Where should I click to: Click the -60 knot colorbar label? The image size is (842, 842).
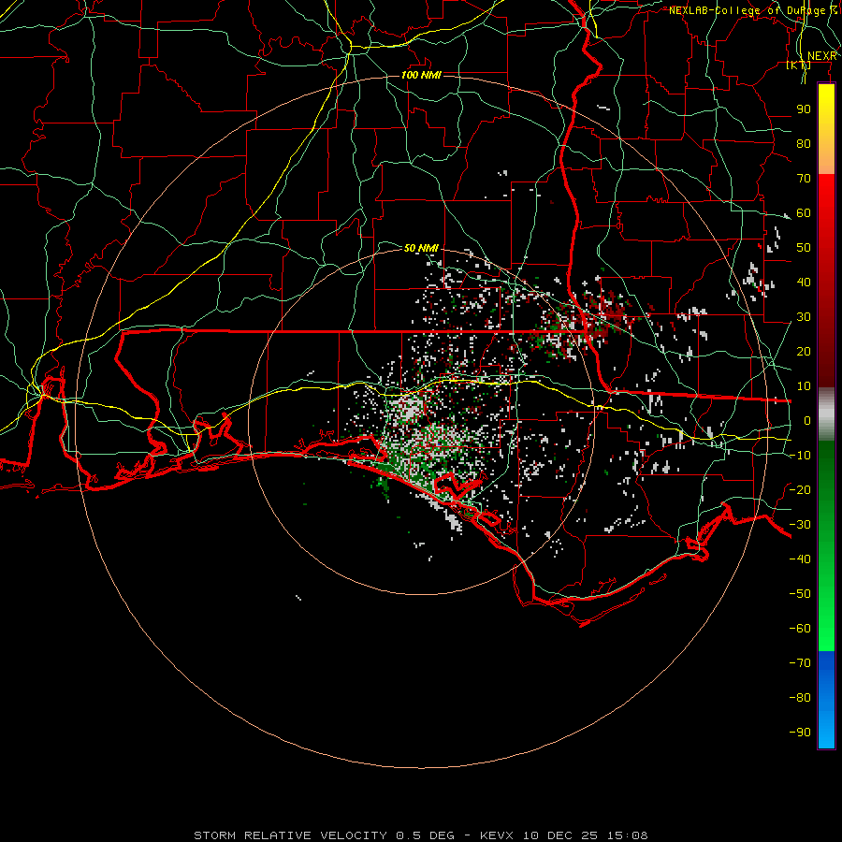coord(800,629)
